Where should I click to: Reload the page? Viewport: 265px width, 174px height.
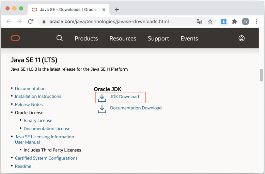30,22
